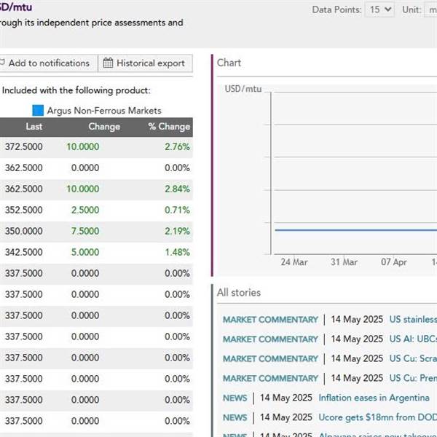Click the 07 Apr axis label
The width and height of the screenshot is (437, 437).
(394, 262)
